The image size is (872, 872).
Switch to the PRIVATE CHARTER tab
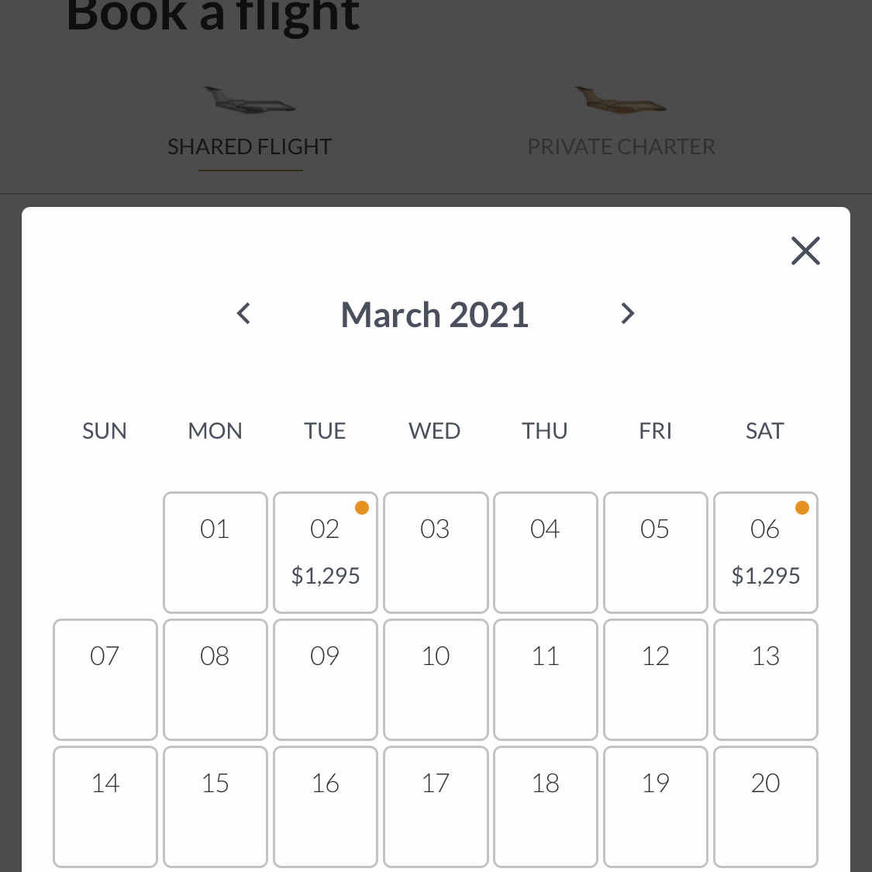click(621, 146)
